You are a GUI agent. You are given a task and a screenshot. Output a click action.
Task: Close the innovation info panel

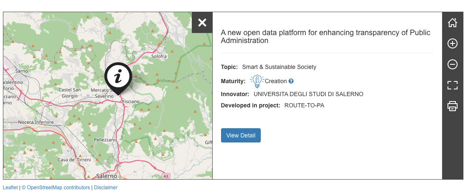click(202, 23)
